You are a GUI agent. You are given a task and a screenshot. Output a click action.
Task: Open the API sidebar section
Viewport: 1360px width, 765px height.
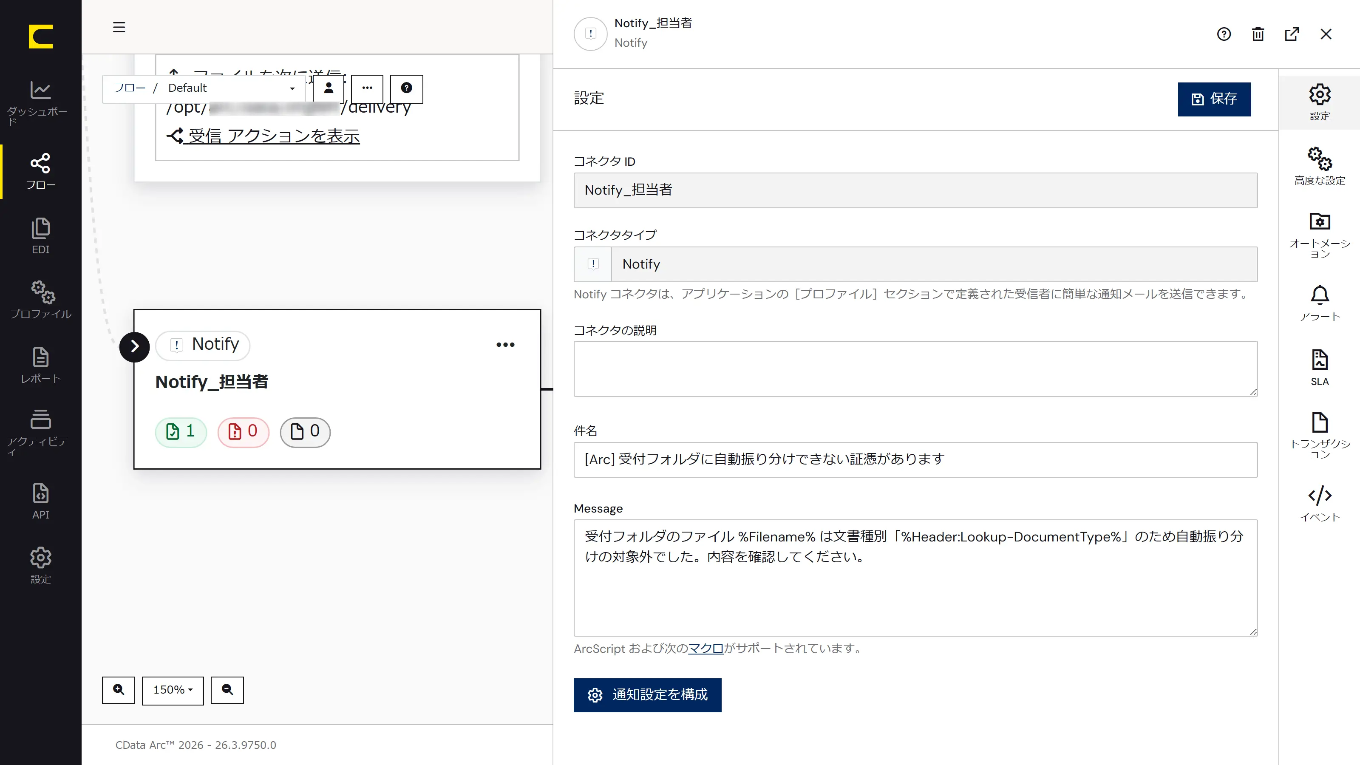click(41, 501)
